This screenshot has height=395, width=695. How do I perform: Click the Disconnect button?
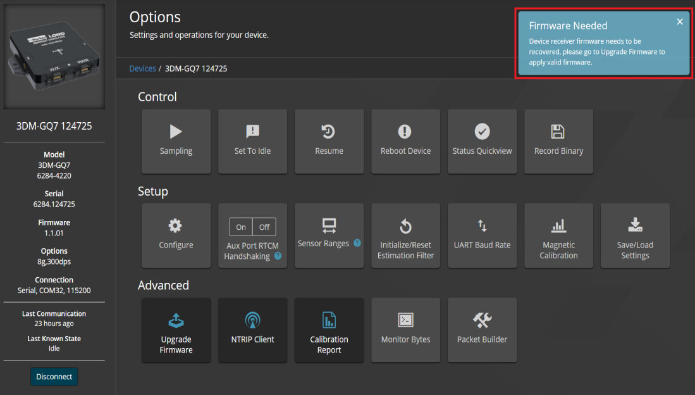[x=54, y=377]
